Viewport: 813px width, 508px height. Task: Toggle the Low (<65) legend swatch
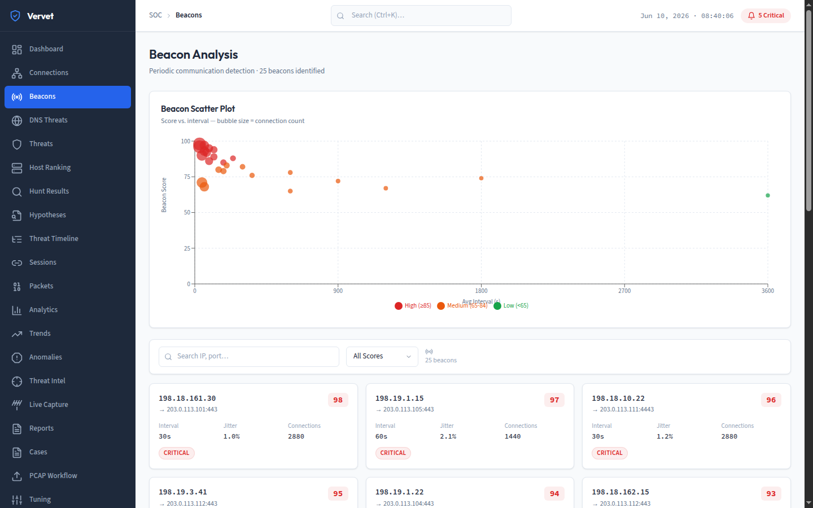click(497, 306)
